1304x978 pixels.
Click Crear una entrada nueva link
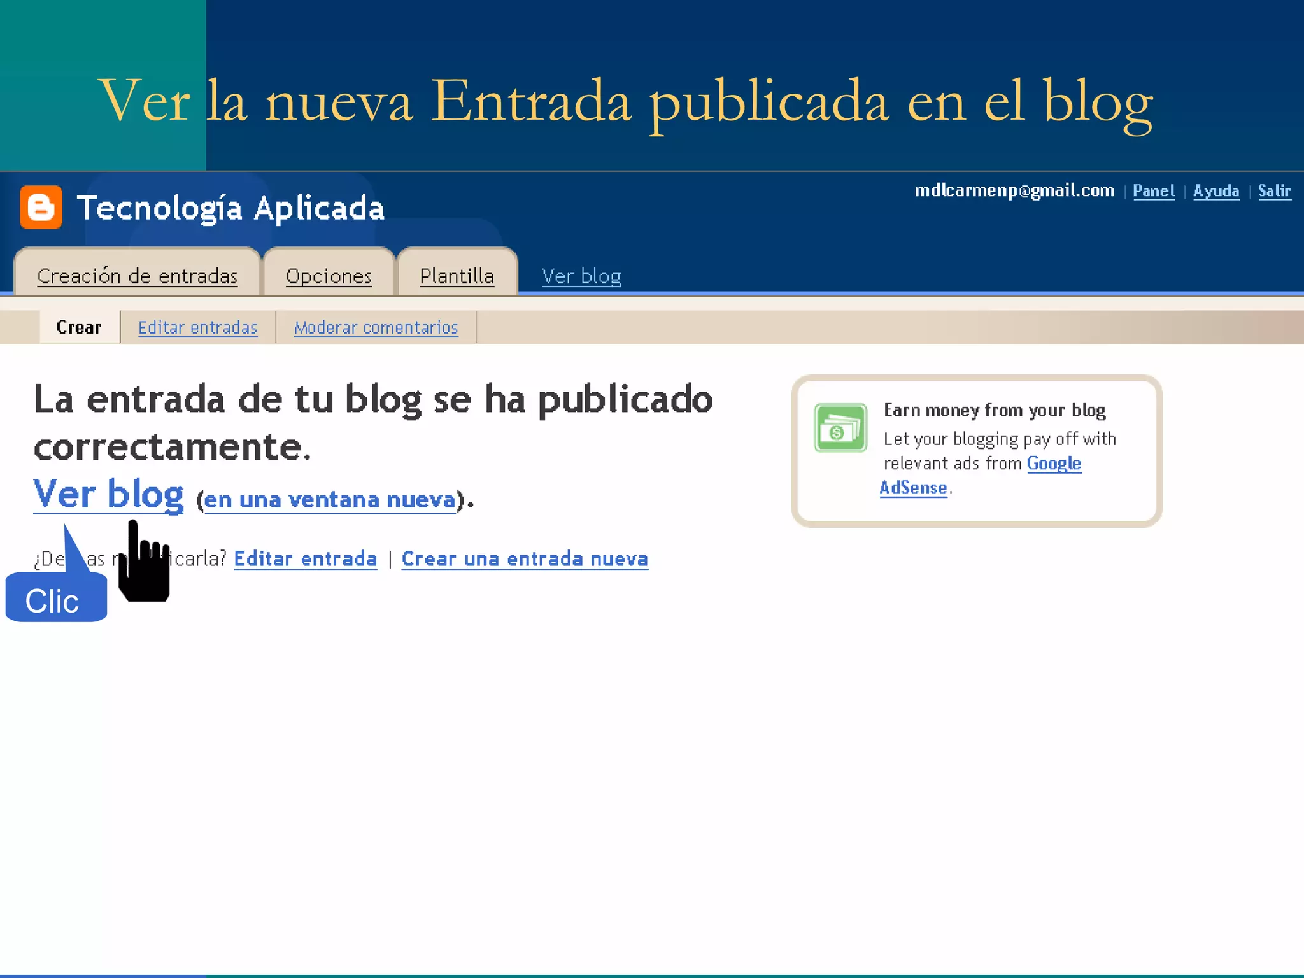click(x=525, y=559)
